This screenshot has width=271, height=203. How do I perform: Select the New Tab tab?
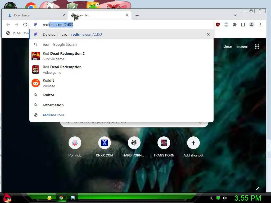[x=100, y=15]
